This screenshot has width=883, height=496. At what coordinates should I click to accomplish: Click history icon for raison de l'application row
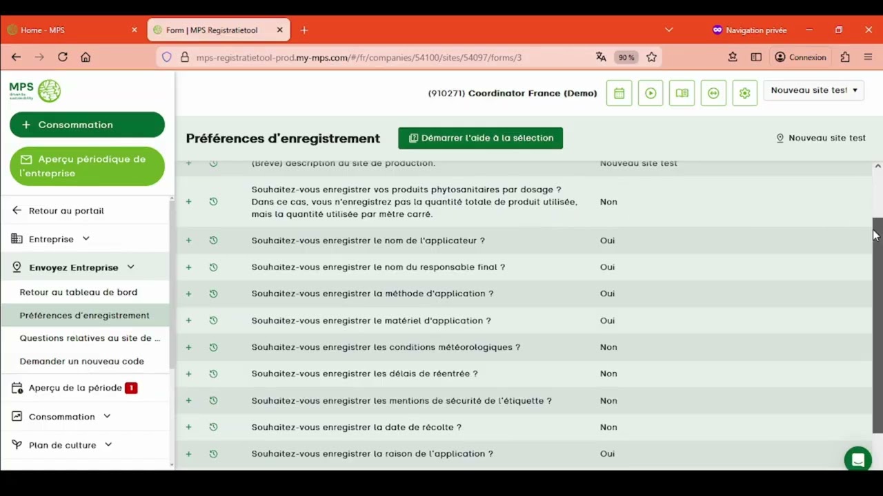tap(213, 454)
